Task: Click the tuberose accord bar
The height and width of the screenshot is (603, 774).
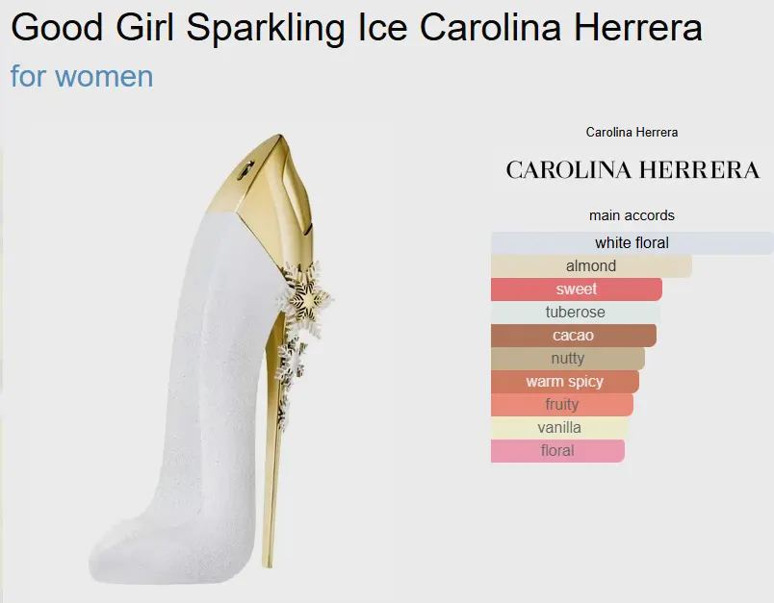Action: (x=576, y=313)
